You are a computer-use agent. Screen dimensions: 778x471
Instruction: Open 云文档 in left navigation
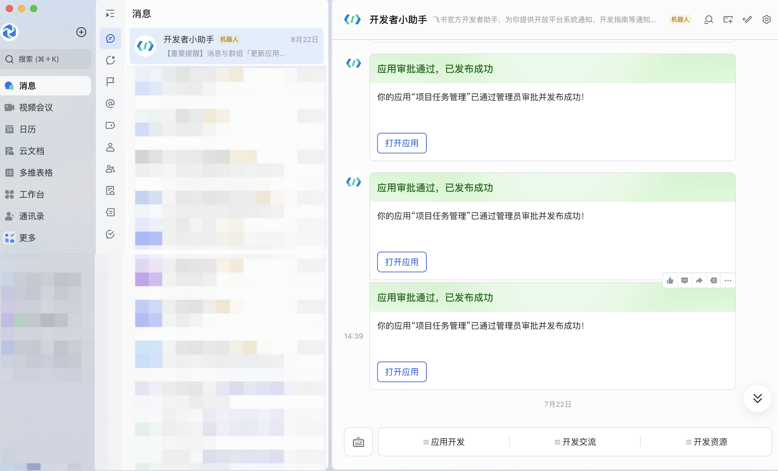point(46,151)
